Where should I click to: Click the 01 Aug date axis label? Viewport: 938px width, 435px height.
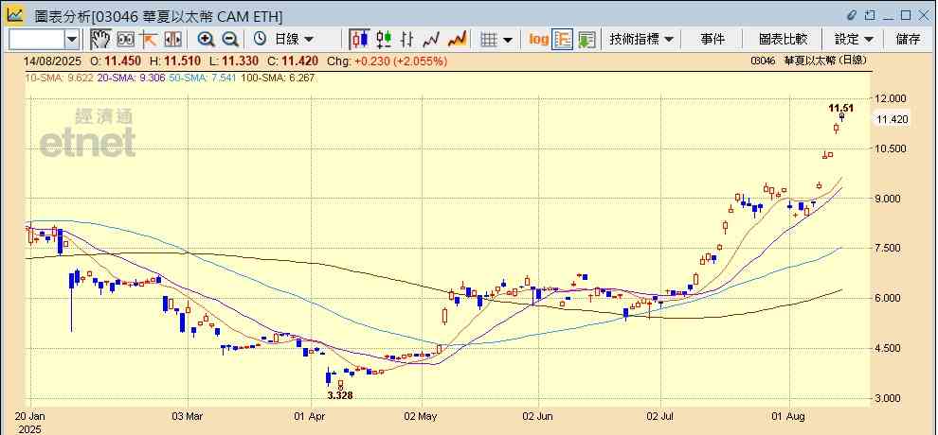pyautogui.click(x=789, y=416)
